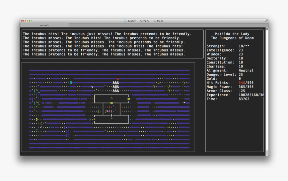Click the yellow minimize window button
The width and height of the screenshot is (288, 181).
[26, 21]
